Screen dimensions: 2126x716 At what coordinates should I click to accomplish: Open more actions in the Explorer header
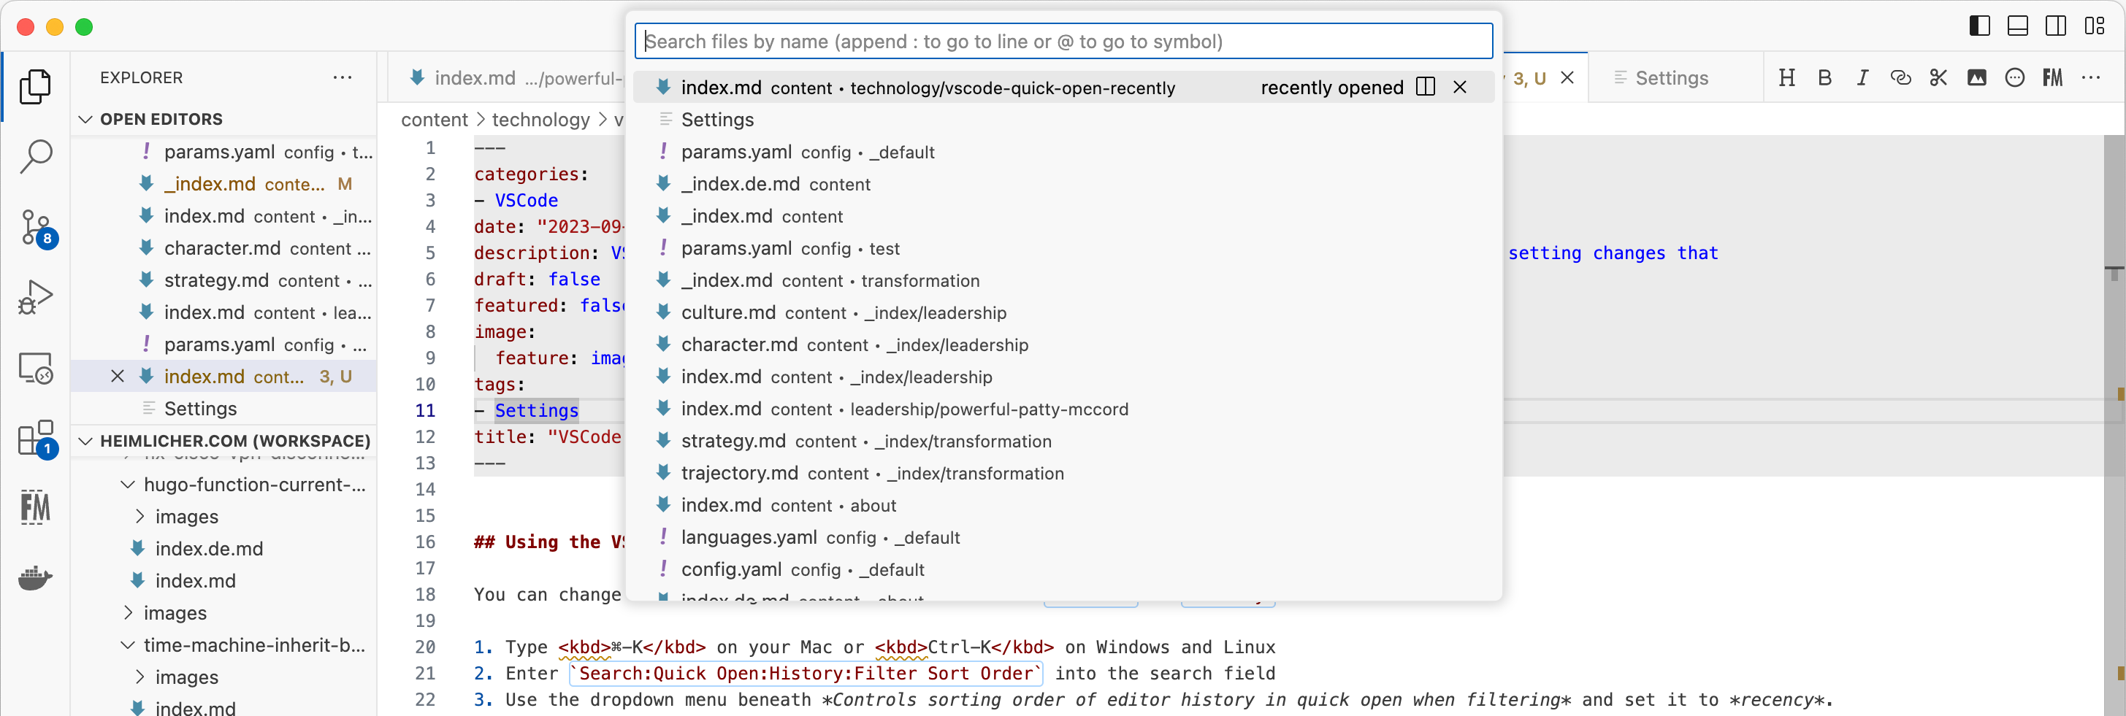[x=343, y=77]
